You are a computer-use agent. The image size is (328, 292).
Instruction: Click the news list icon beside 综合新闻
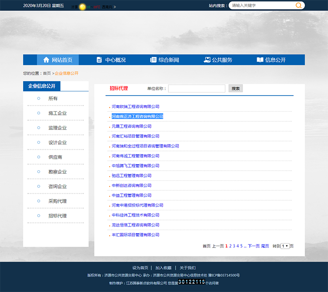click(153, 60)
